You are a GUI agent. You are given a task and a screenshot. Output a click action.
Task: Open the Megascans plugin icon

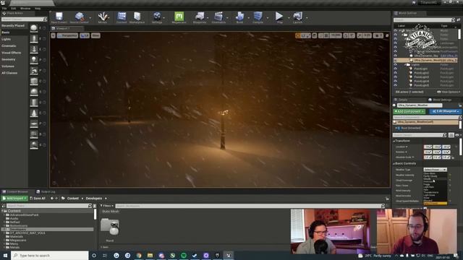[179, 17]
